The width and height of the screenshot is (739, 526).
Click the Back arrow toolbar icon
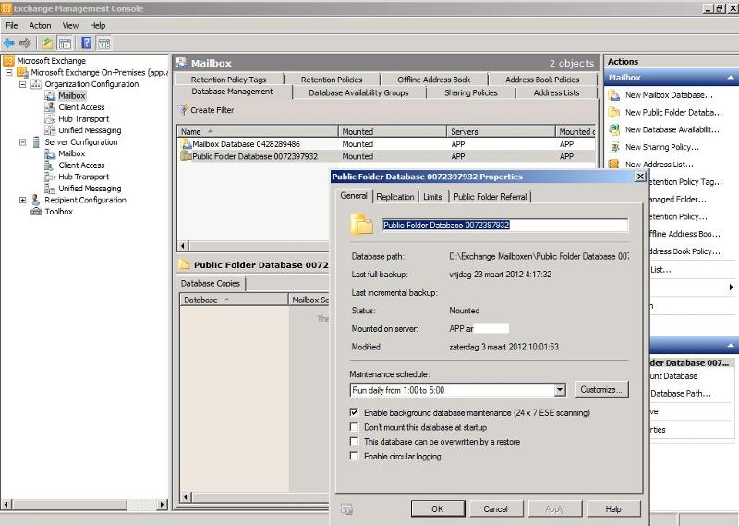[x=8, y=43]
